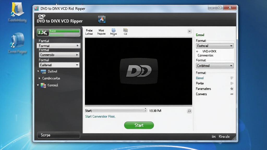Select the Blerel option in right panel
The image size is (267, 150).
pos(200,78)
